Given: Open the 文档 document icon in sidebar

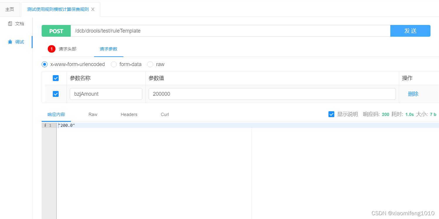Looking at the screenshot, I should [10, 24].
